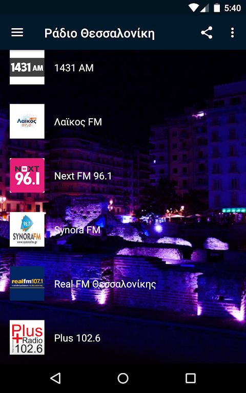
Task: Click the pink Next 96.1 logo
Action: click(27, 176)
